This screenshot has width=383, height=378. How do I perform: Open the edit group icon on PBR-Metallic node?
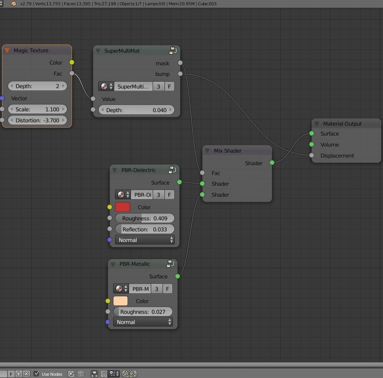[171, 263]
